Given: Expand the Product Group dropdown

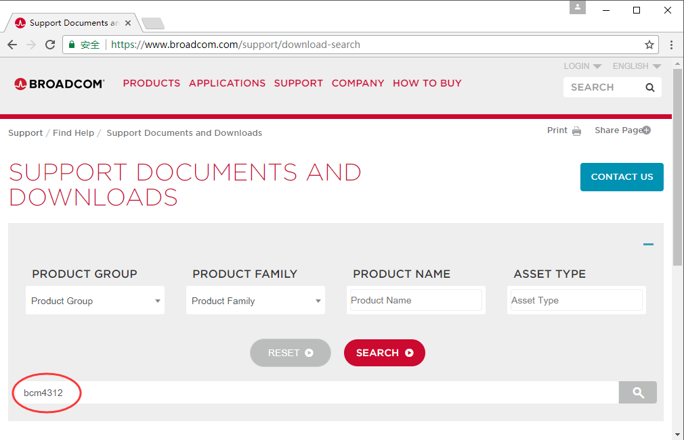Looking at the screenshot, I should [95, 301].
